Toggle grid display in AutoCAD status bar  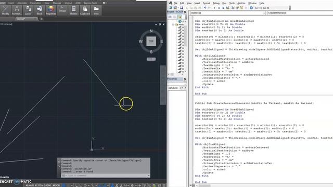pos(63,185)
